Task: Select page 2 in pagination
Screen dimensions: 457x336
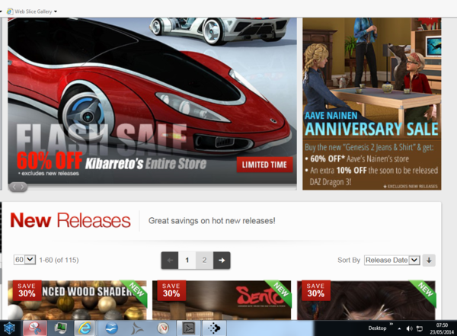Action: 204,260
